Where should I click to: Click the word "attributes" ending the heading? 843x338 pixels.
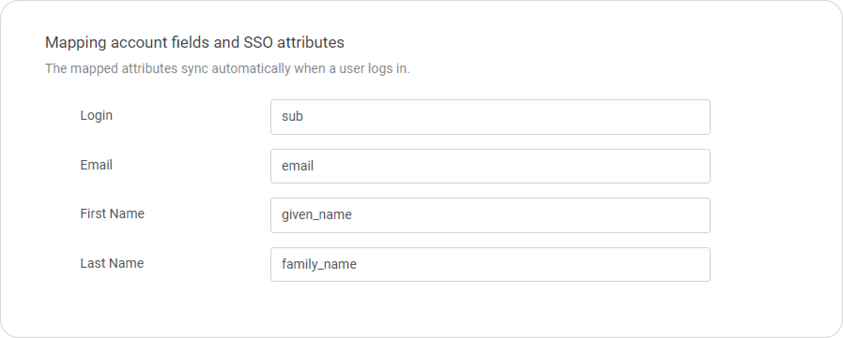coord(311,42)
